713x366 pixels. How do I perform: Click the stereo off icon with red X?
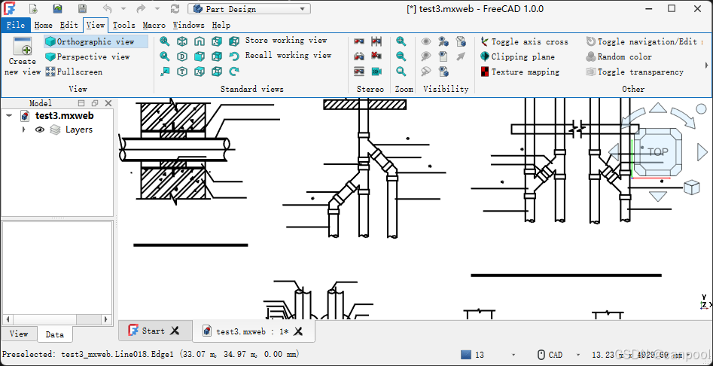pyautogui.click(x=376, y=56)
